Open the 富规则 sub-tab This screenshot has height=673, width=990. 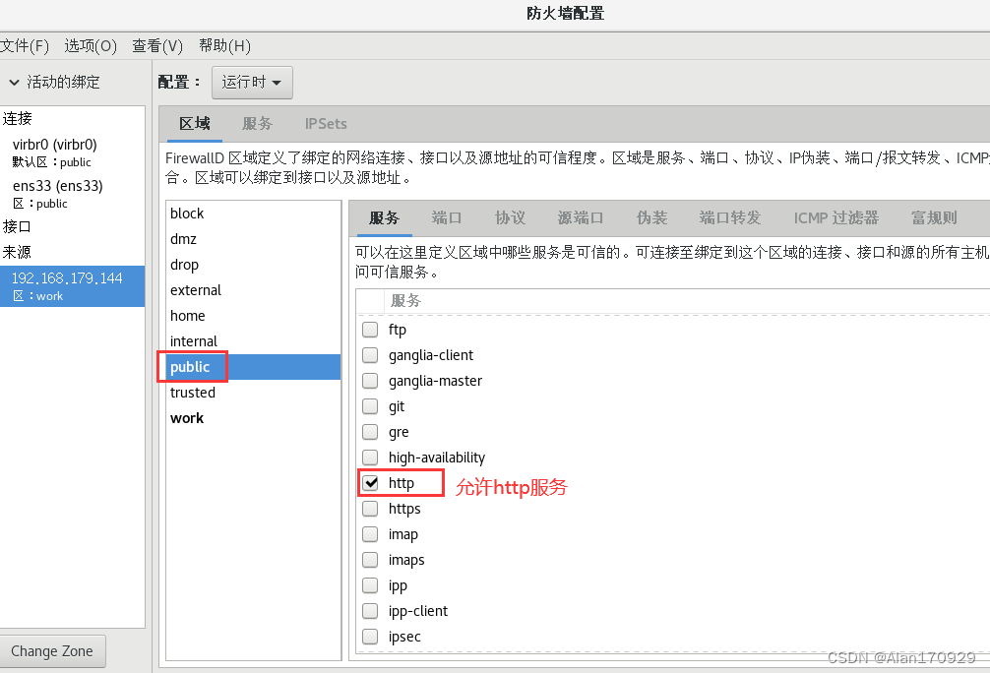(935, 217)
